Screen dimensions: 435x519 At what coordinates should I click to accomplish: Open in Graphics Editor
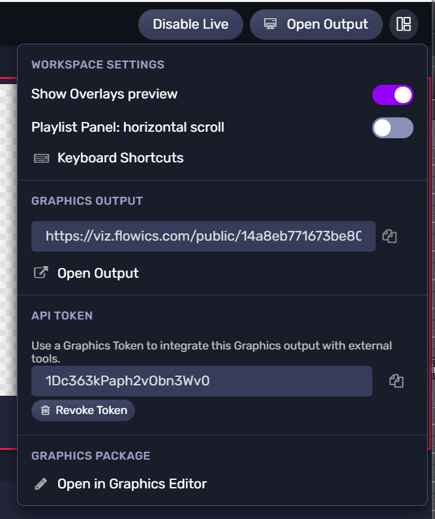pos(132,484)
